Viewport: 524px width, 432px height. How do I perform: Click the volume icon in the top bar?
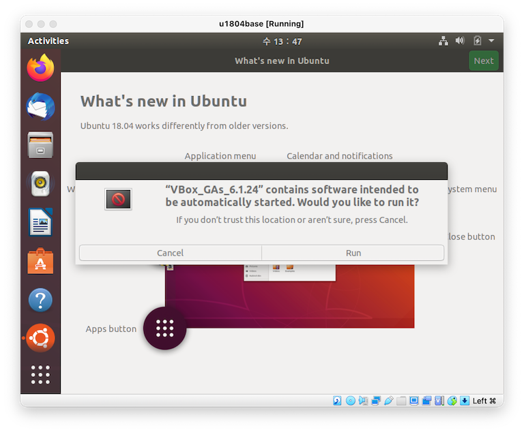(x=460, y=41)
